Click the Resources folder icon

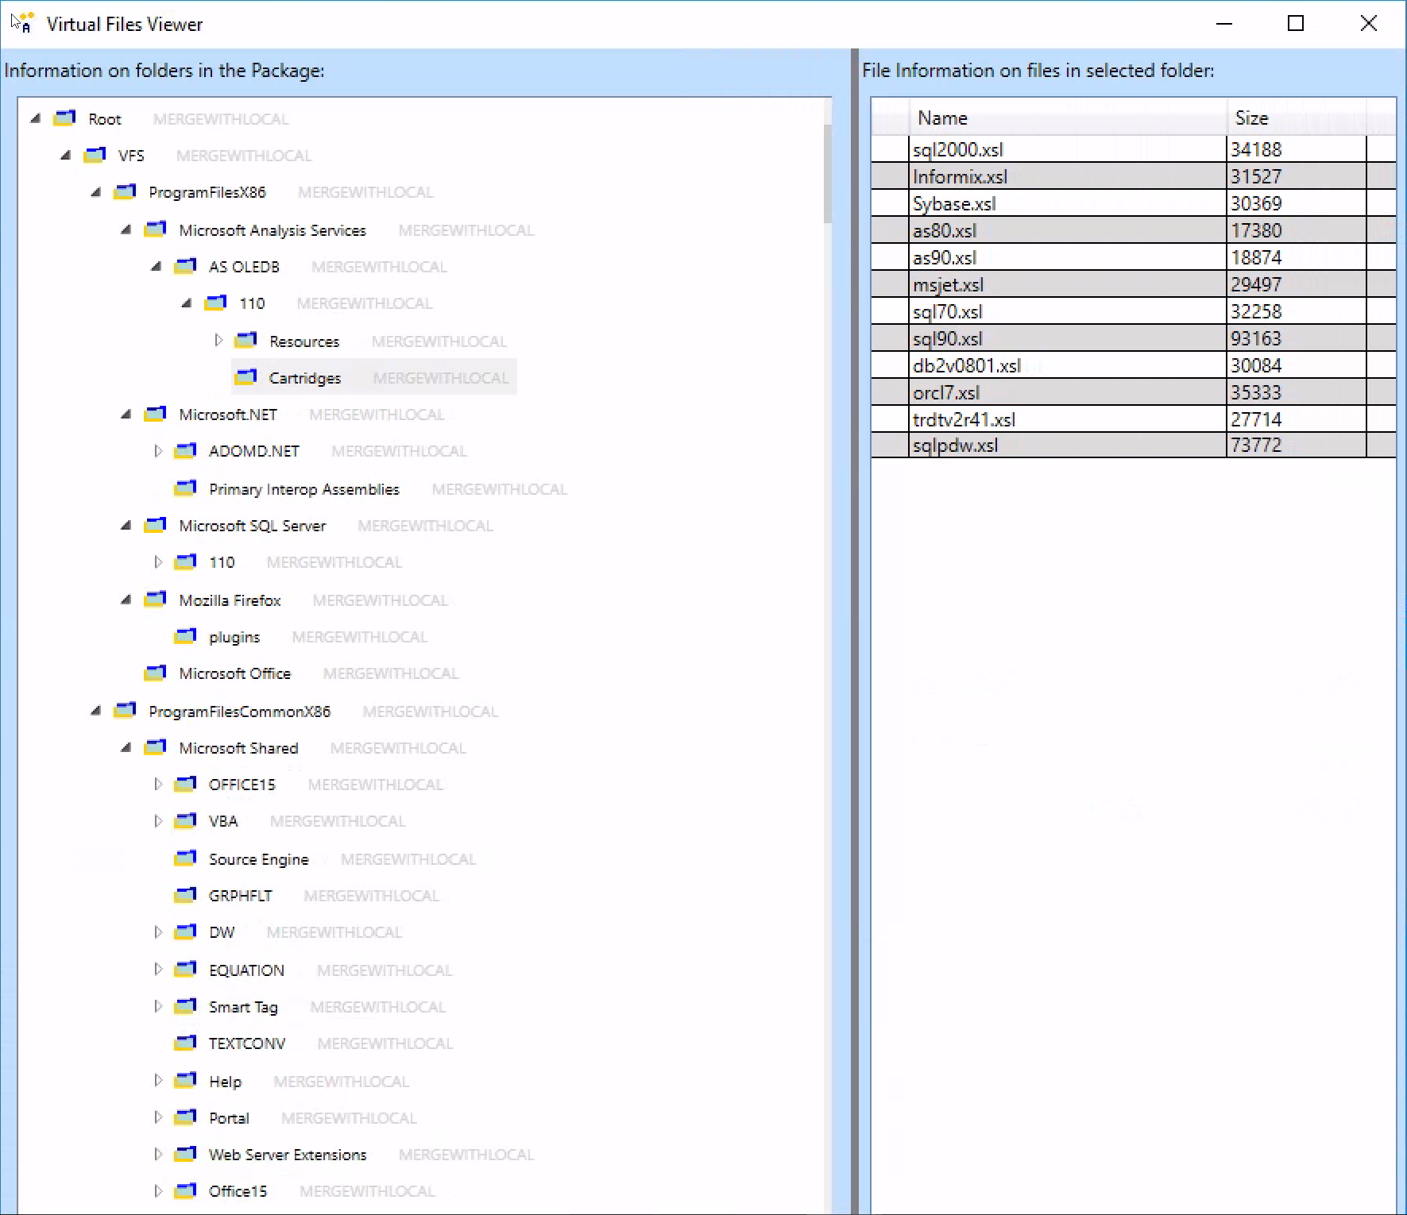coord(245,341)
